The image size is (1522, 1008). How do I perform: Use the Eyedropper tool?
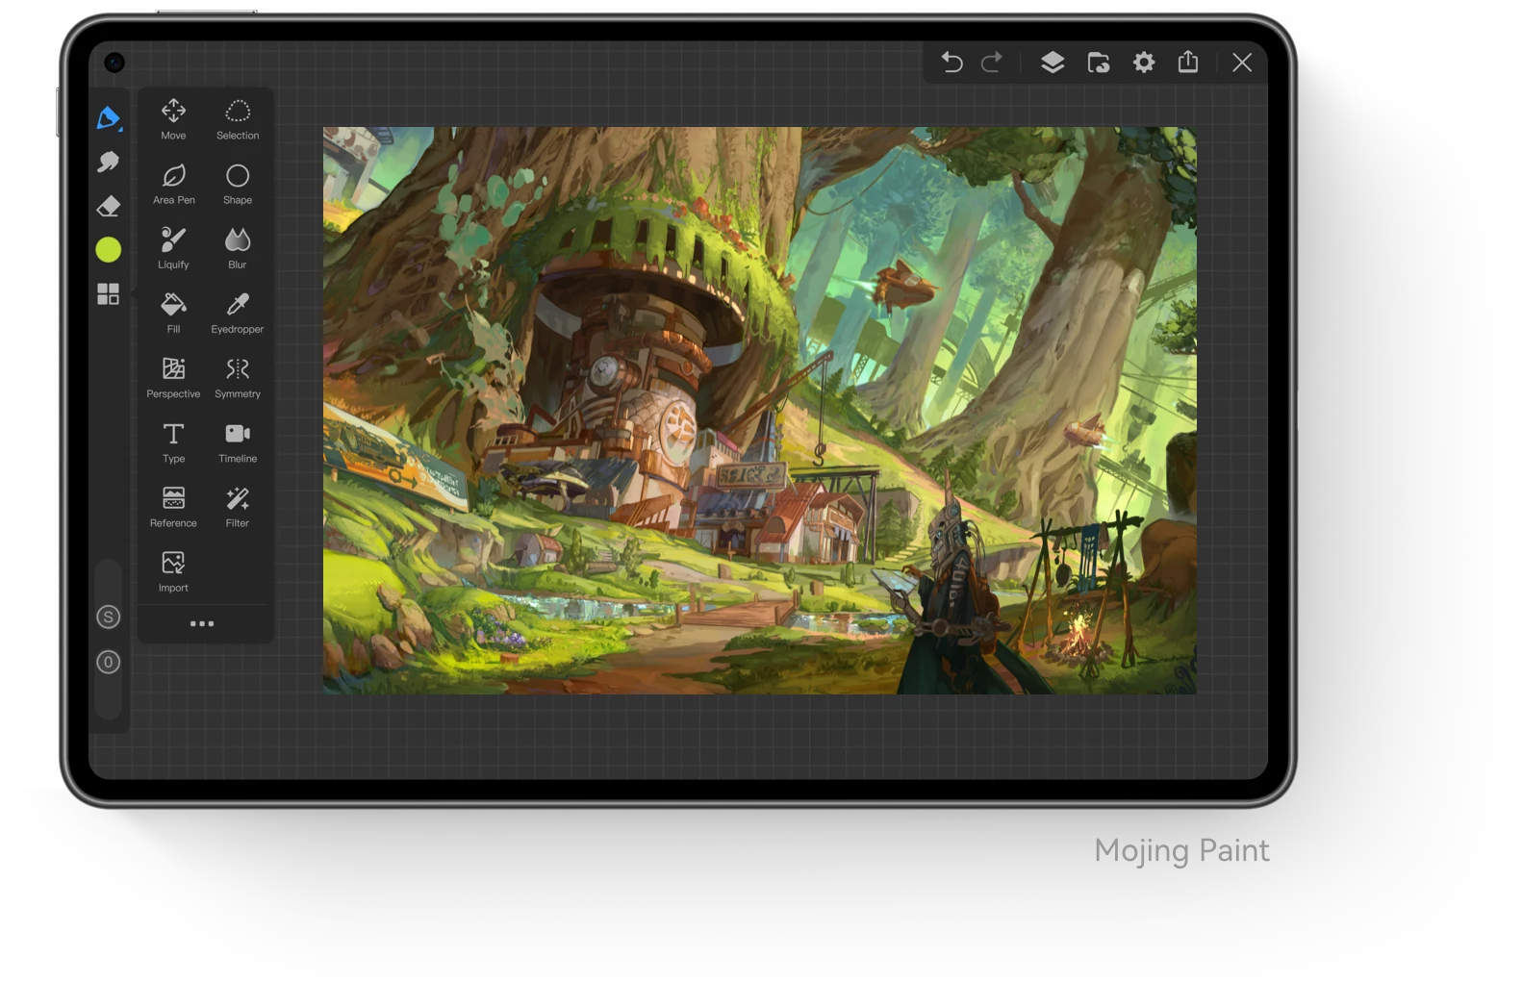[238, 313]
